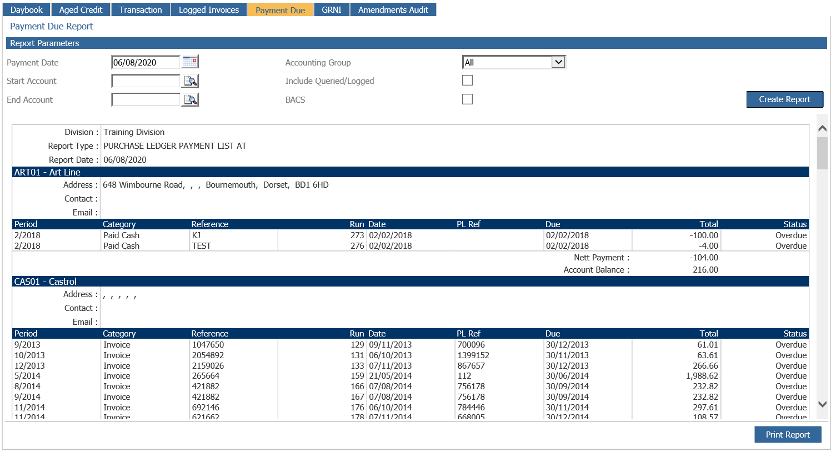Open the Start Account lookup icon

pos(190,81)
